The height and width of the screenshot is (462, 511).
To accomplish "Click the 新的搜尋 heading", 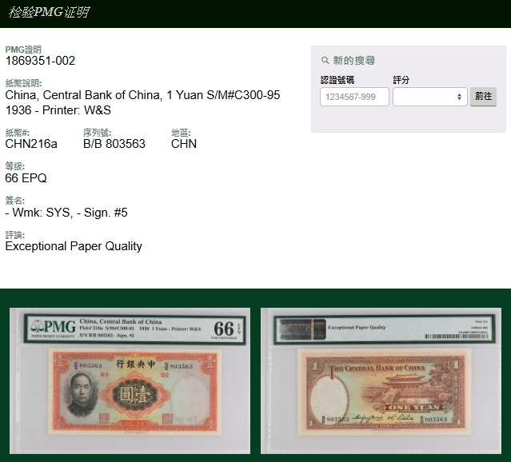I will (353, 60).
